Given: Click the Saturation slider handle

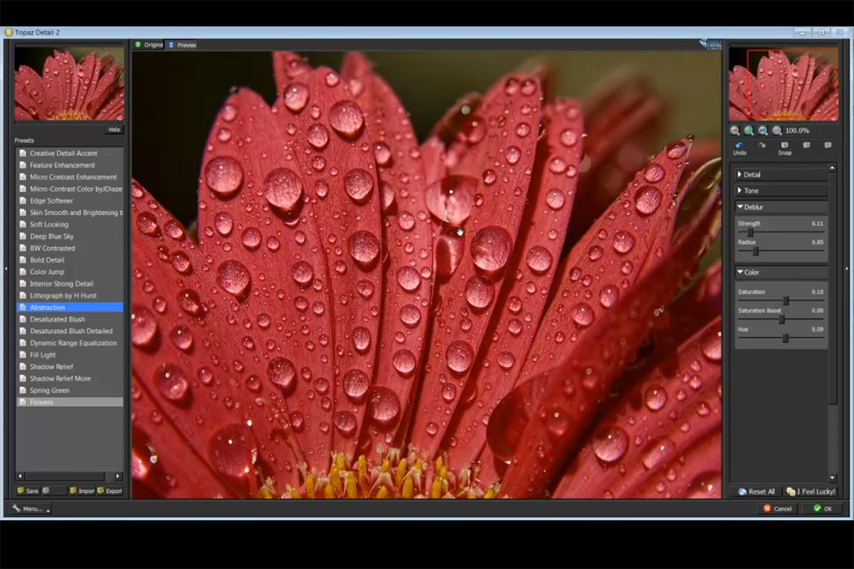Looking at the screenshot, I should 786,301.
